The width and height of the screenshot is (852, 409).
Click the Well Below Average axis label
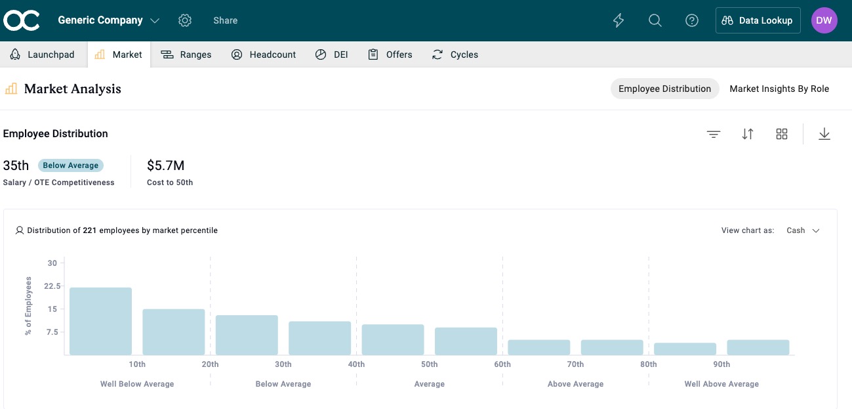click(137, 384)
